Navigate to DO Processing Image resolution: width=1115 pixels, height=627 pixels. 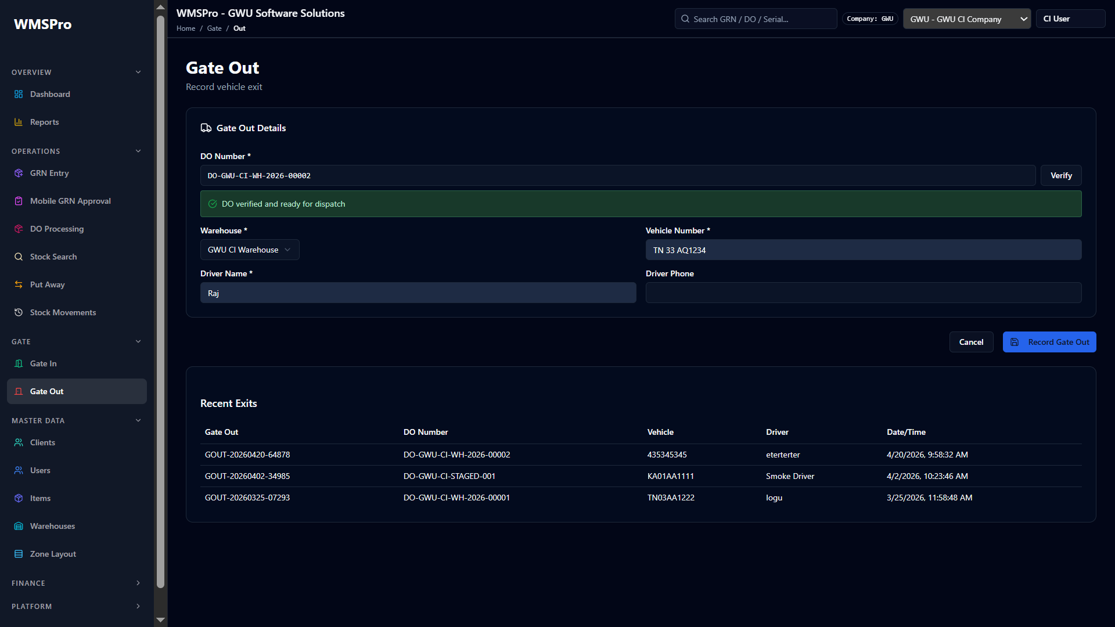point(77,229)
